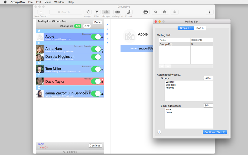This screenshot has width=248, height=155.
Task: Select 'Business' in Groups list
Action: click(x=171, y=85)
